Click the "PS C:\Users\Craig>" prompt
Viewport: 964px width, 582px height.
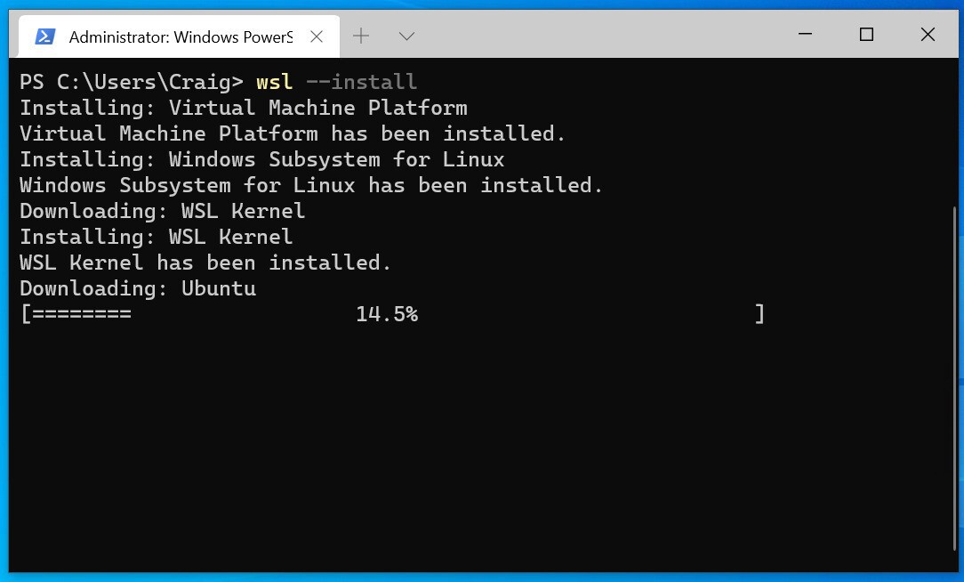point(131,82)
